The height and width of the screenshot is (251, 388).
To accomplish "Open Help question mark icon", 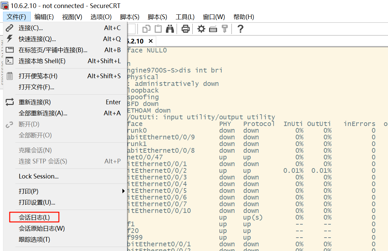I will (240, 29).
